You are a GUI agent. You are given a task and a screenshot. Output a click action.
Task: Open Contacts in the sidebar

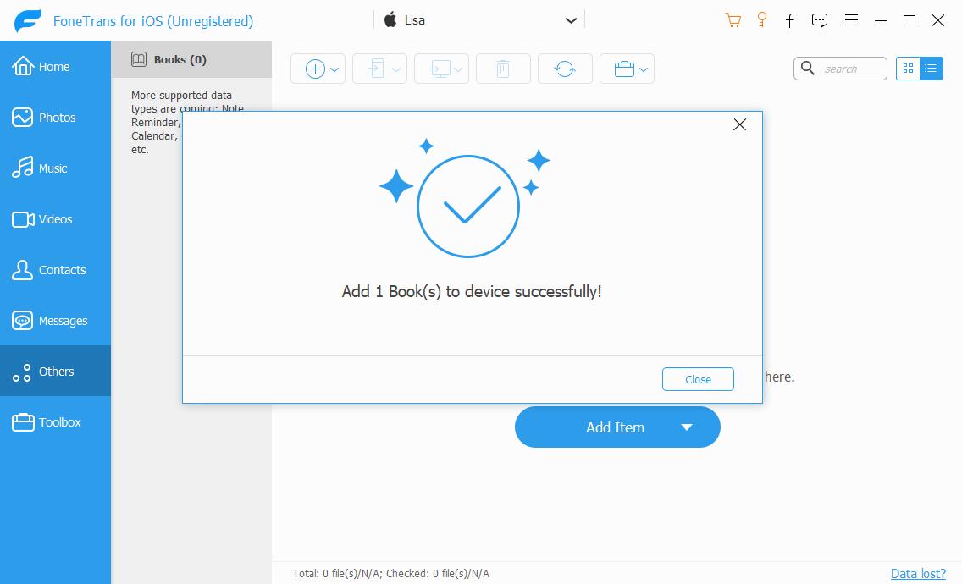55,270
